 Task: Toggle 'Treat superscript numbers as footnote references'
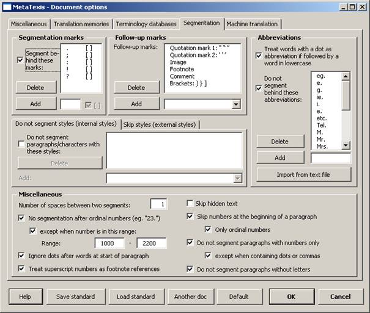tap(21, 268)
